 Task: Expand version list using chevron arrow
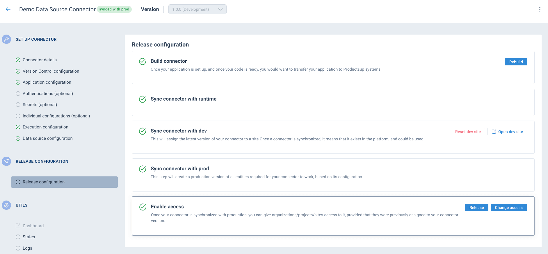[x=220, y=9]
